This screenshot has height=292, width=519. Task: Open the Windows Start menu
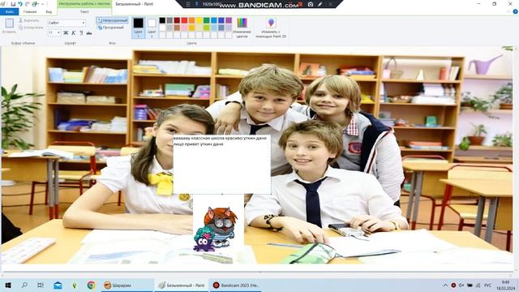coord(8,285)
